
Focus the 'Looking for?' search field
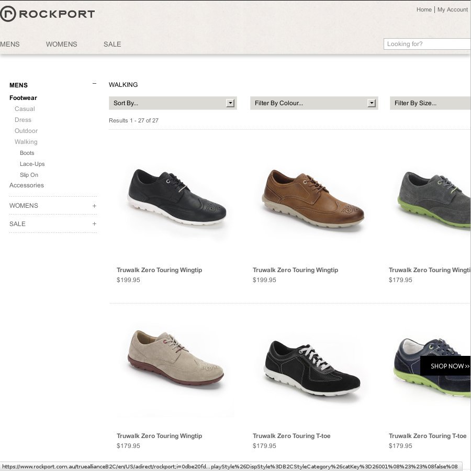(427, 44)
